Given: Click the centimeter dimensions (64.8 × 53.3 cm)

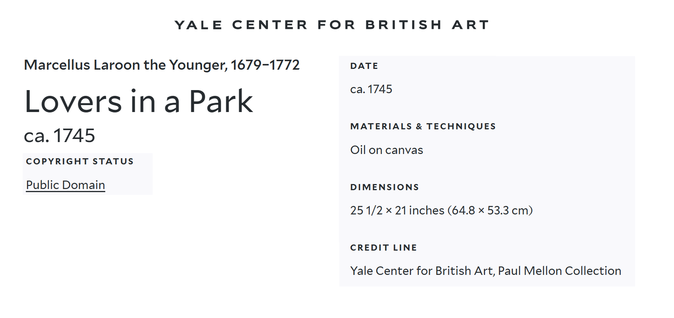Looking at the screenshot, I should tap(490, 211).
